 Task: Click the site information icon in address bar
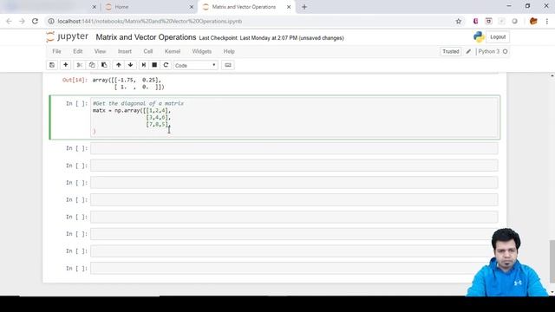[x=51, y=21]
